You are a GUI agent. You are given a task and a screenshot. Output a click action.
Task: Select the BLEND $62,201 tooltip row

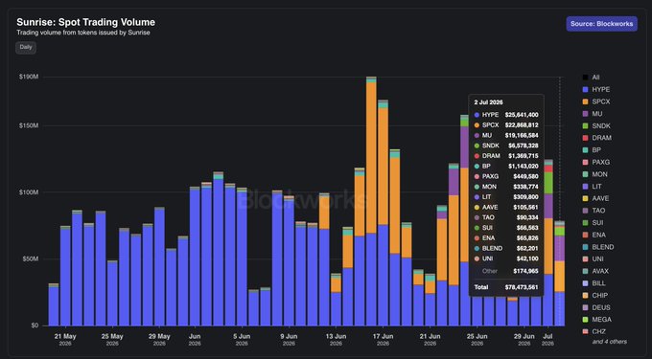(506, 248)
